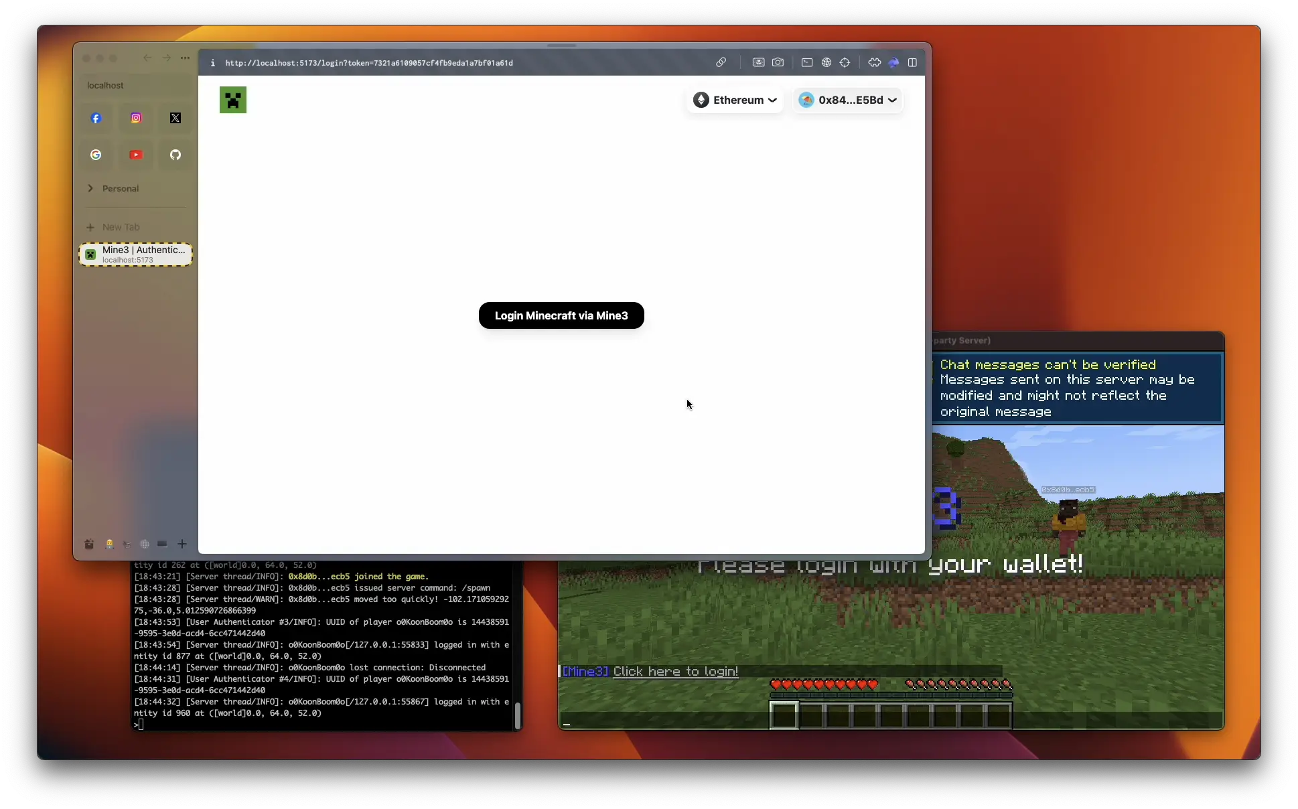Open the 0x84...E5Bd wallet account dropdown

pos(847,100)
